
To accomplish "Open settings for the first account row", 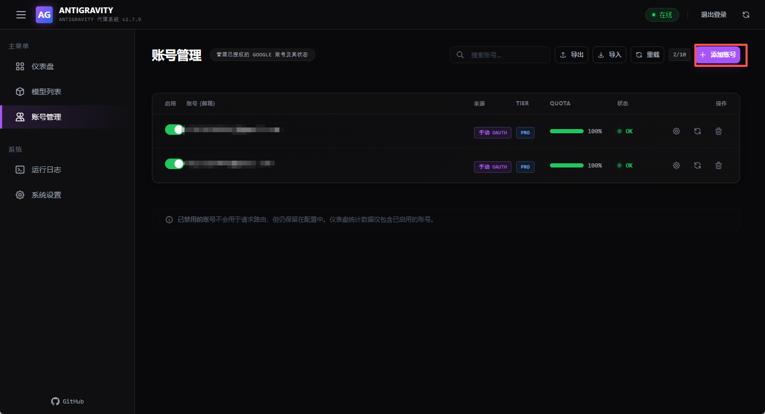I will pyautogui.click(x=676, y=131).
